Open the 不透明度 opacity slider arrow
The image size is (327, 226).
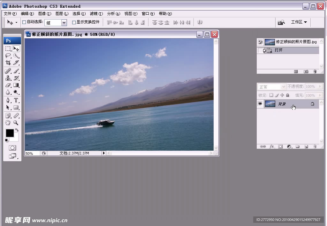[320, 86]
